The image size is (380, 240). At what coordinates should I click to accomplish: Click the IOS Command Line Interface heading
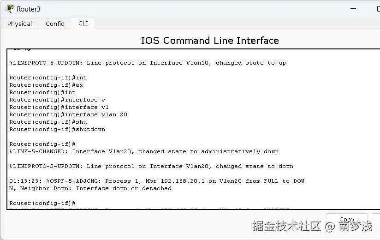210,40
